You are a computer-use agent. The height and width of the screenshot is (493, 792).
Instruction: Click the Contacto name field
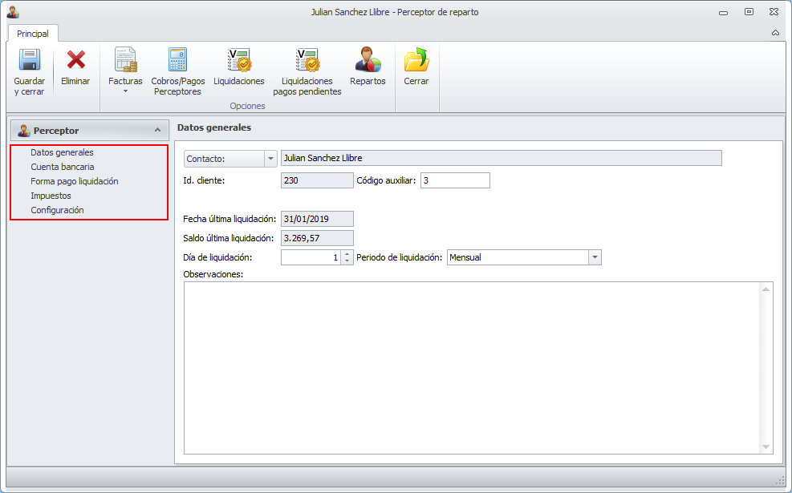[x=501, y=158]
